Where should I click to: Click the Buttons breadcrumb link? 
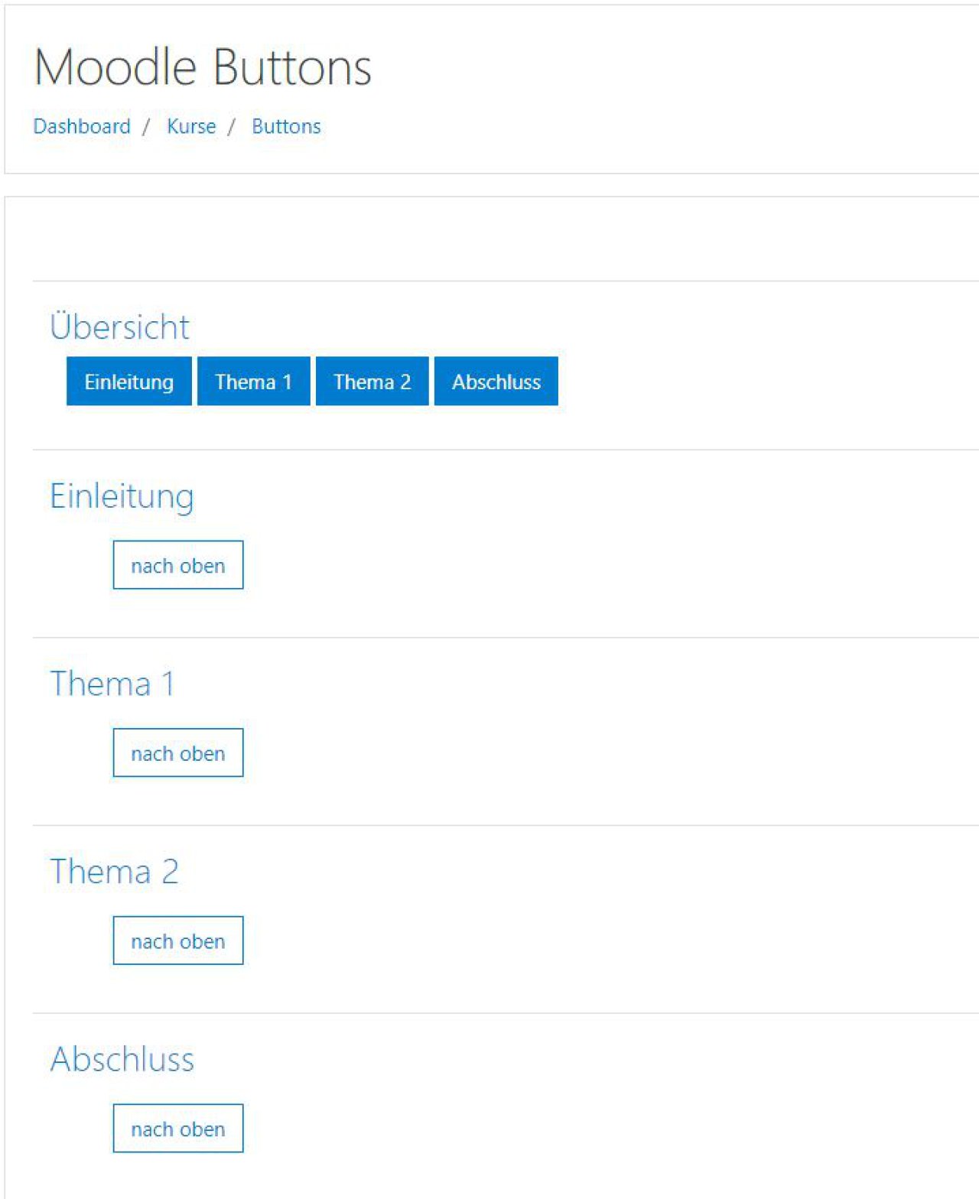click(x=286, y=126)
